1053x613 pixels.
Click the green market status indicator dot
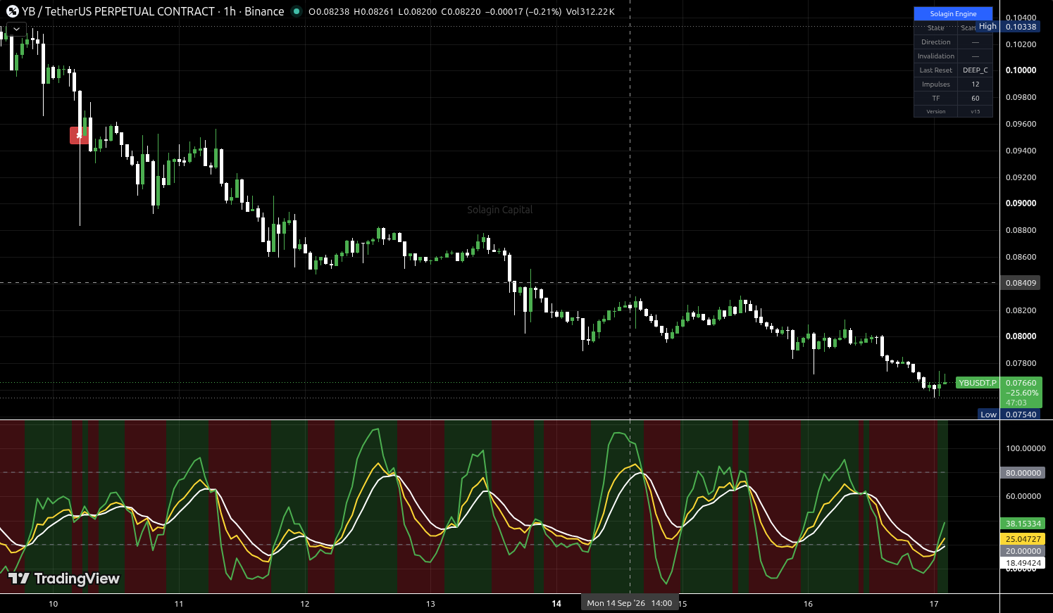tap(297, 11)
